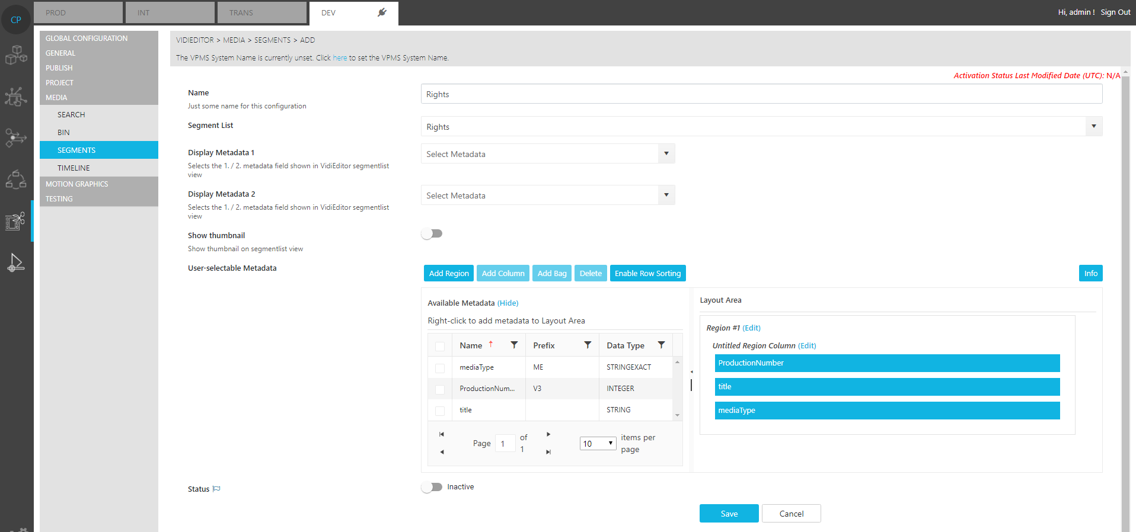
Task: Click the Status flag icon
Action: (x=216, y=489)
